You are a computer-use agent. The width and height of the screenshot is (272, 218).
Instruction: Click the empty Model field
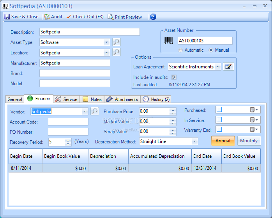tap(75, 83)
